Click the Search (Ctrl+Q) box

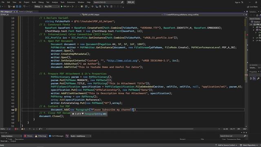(108, 2)
